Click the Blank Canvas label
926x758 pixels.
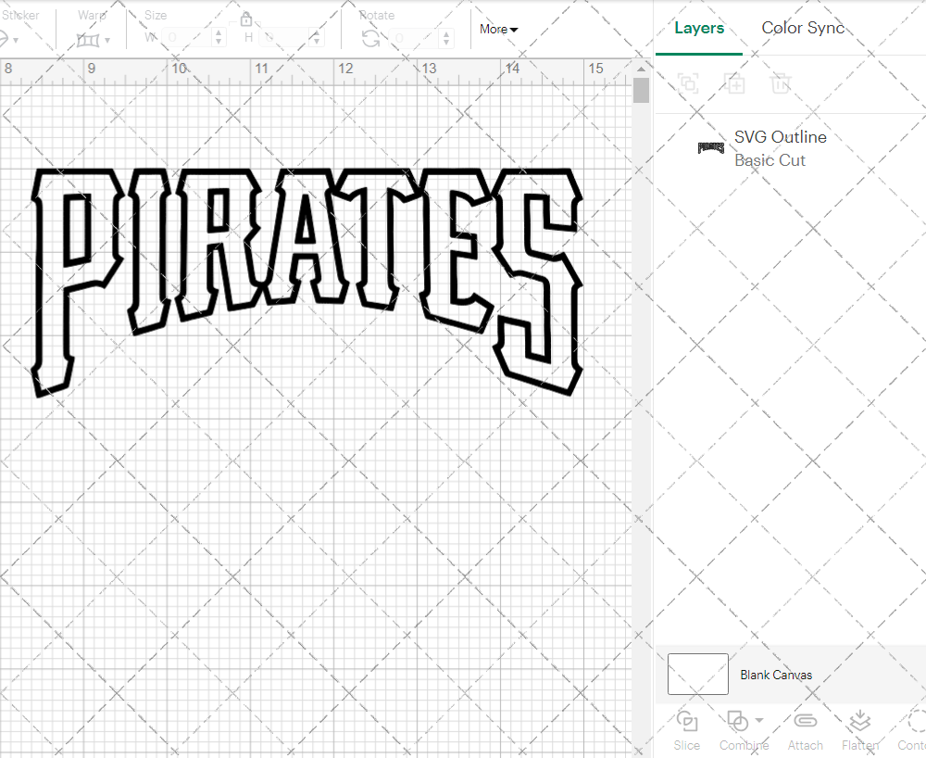tap(776, 675)
